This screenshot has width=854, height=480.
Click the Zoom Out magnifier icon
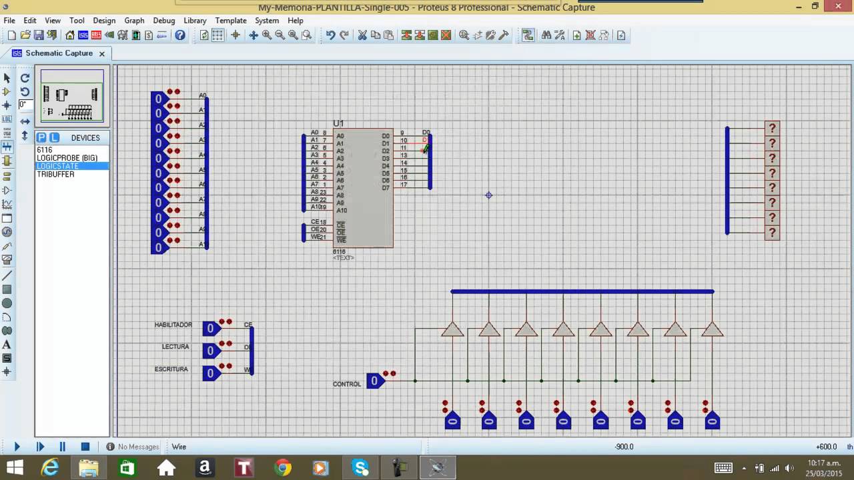click(280, 35)
